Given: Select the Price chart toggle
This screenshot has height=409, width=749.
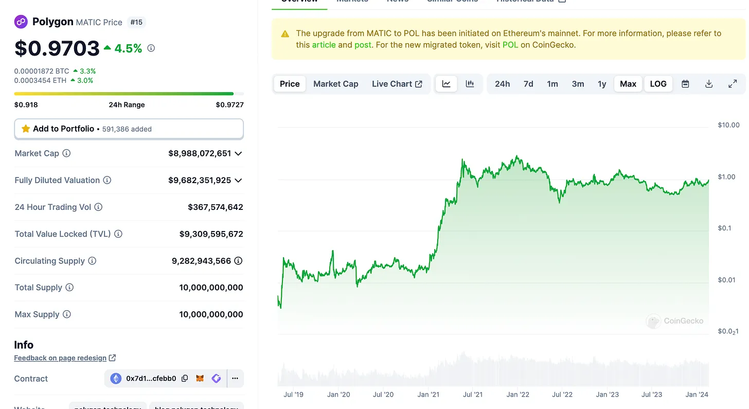Looking at the screenshot, I should 290,84.
